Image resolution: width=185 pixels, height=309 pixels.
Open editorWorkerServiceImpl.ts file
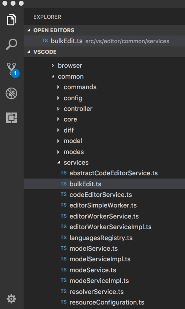click(x=110, y=227)
